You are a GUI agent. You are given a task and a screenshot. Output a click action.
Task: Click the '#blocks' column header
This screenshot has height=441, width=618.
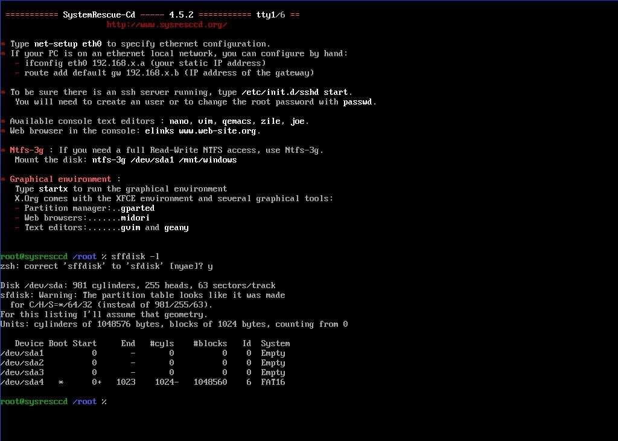[210, 344]
